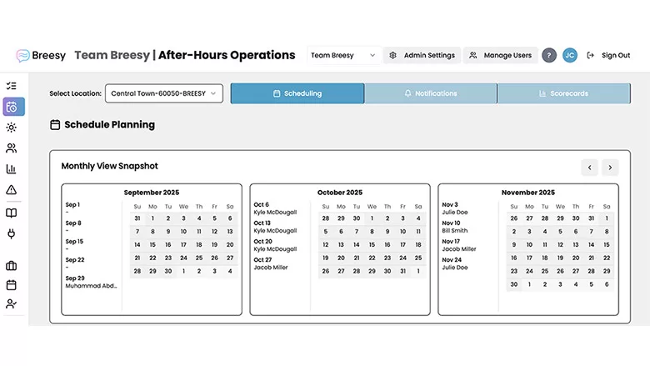Select the Sep 15 week entry

(x=74, y=245)
